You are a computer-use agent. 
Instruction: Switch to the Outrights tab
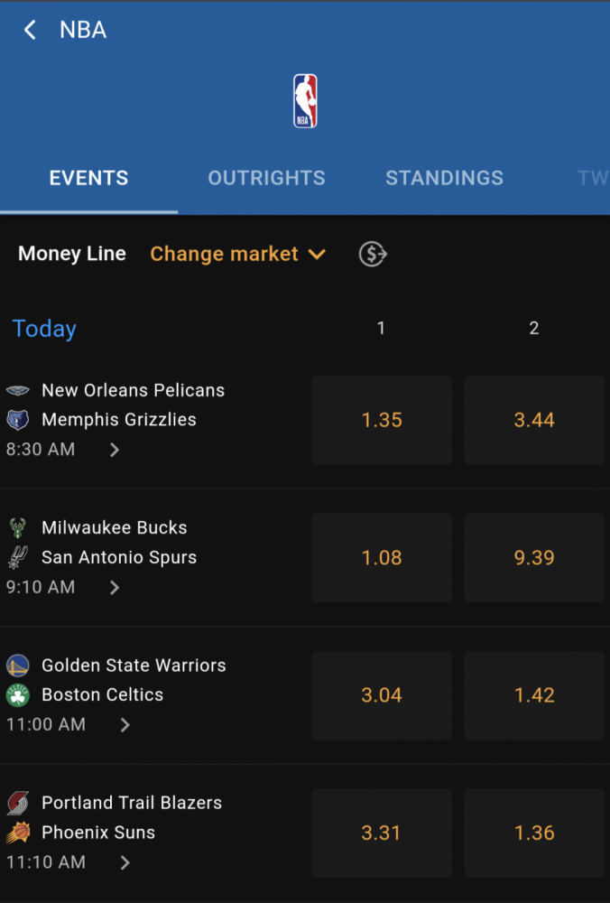click(x=266, y=178)
